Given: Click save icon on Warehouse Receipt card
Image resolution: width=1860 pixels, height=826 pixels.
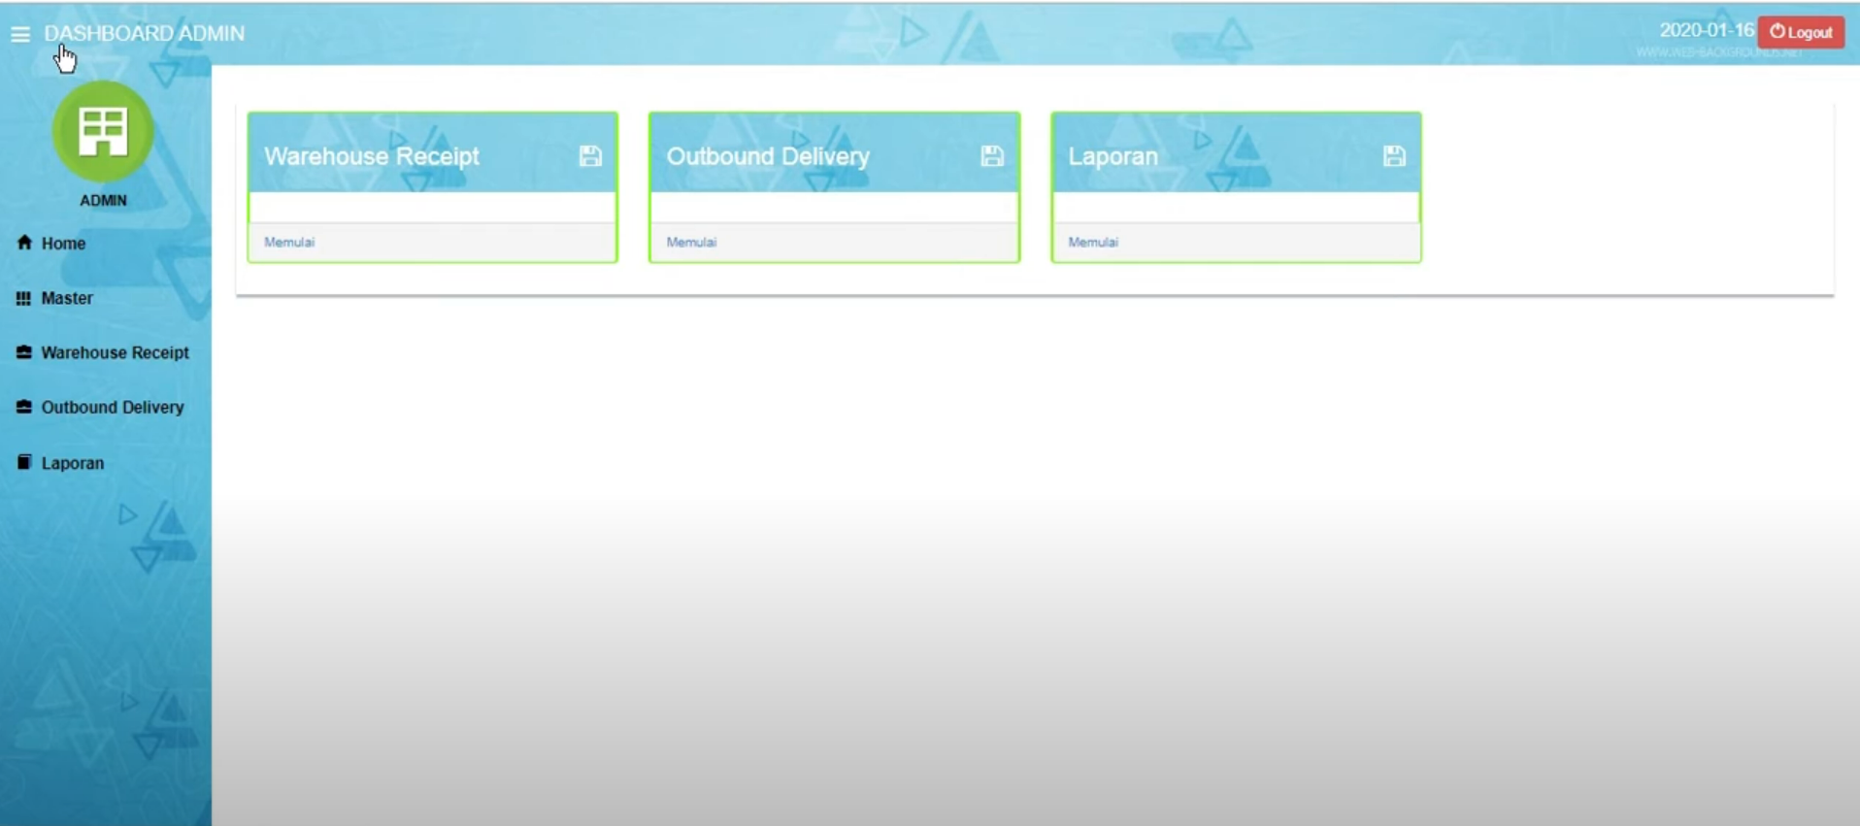Looking at the screenshot, I should coord(590,156).
